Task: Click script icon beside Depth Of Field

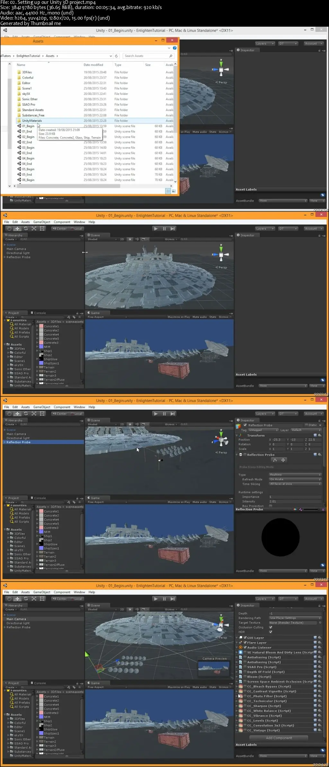Action: pos(241,672)
